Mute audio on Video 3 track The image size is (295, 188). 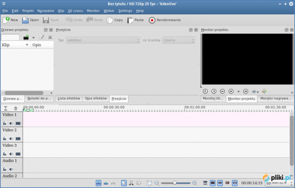click(11, 154)
